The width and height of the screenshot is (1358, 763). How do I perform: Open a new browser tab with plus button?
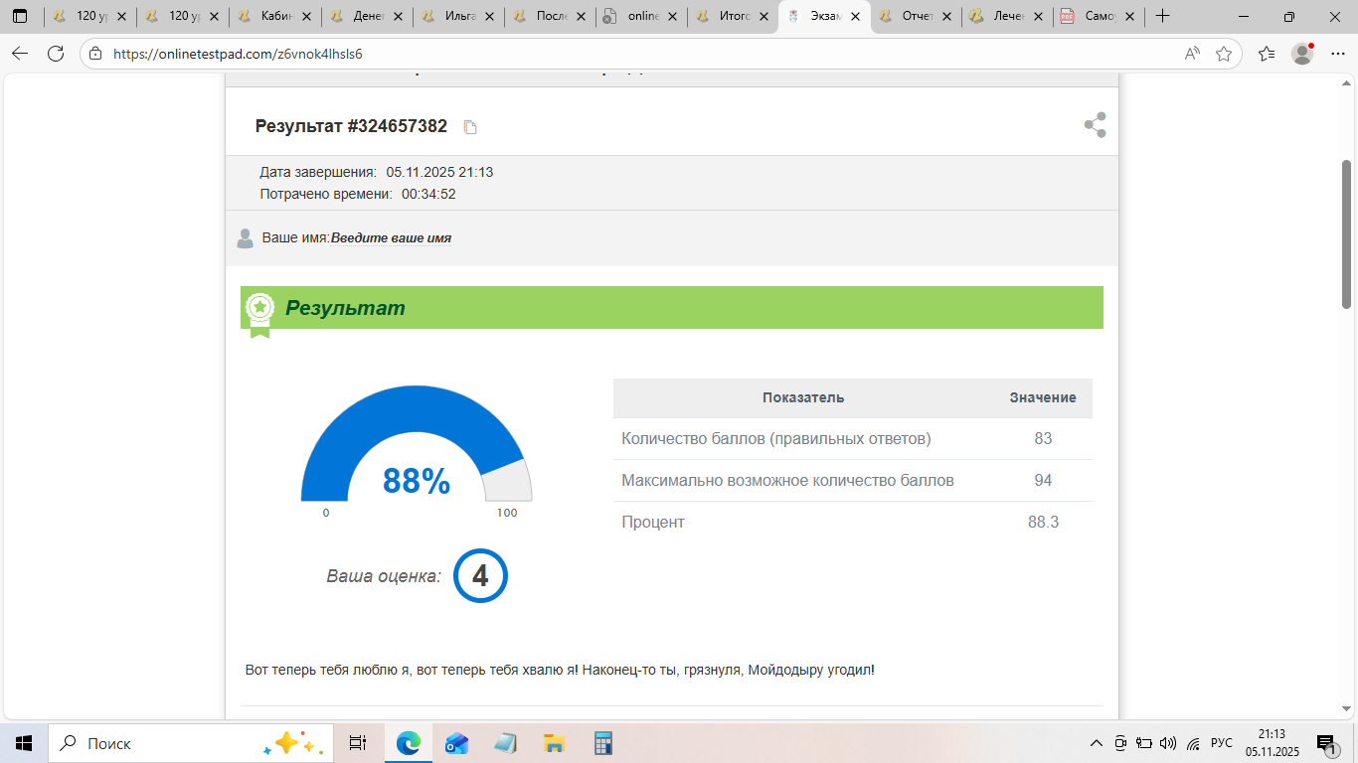pos(1163,16)
